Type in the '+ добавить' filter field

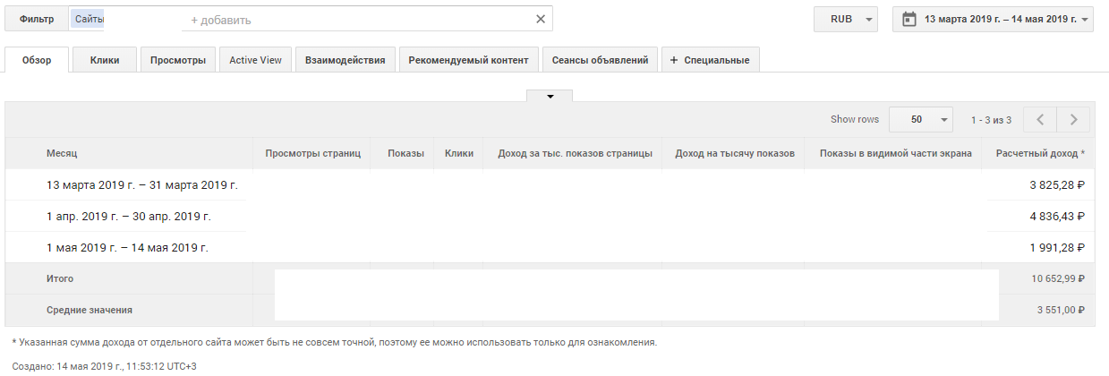pyautogui.click(x=358, y=20)
